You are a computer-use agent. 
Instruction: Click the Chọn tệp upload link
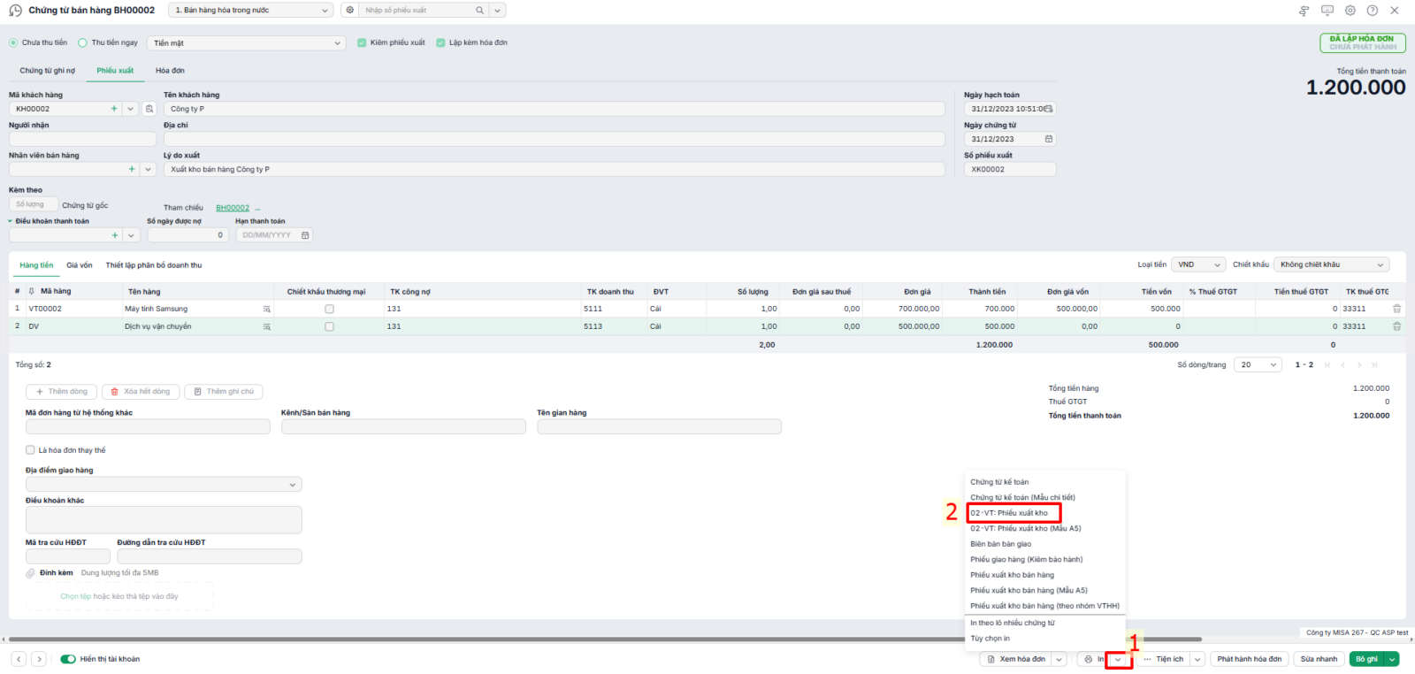(75, 596)
